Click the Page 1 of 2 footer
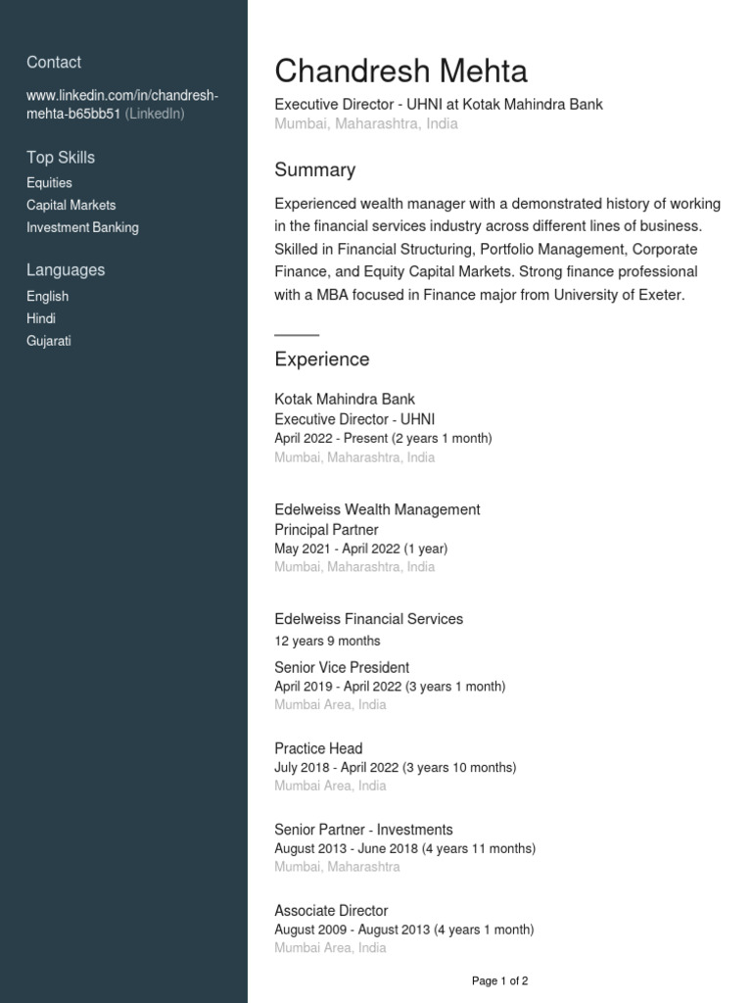The height and width of the screenshot is (1003, 752). (x=499, y=980)
